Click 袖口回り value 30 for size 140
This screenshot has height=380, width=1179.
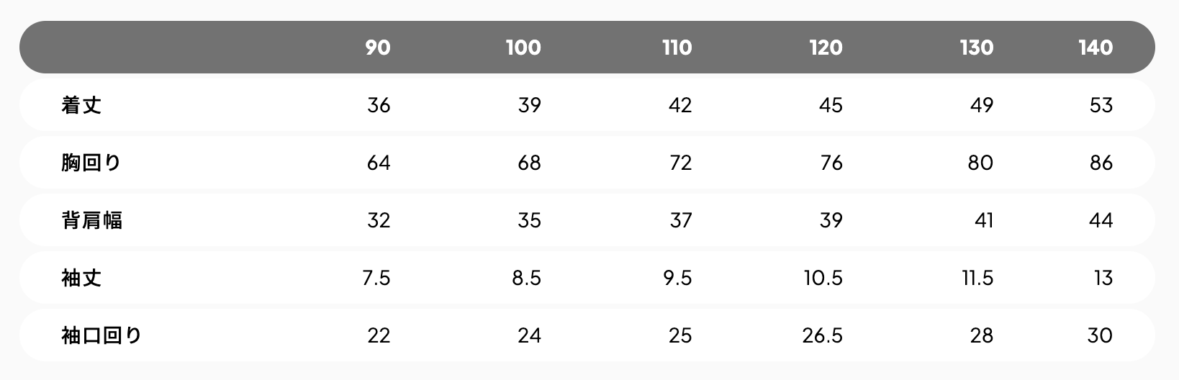pyautogui.click(x=1101, y=335)
